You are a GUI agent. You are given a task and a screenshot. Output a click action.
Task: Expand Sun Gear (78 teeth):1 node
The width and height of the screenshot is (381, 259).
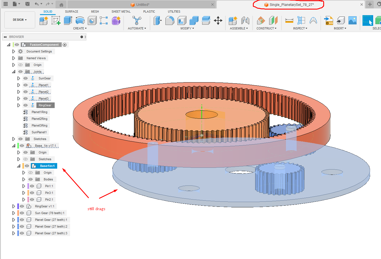(x=13, y=213)
